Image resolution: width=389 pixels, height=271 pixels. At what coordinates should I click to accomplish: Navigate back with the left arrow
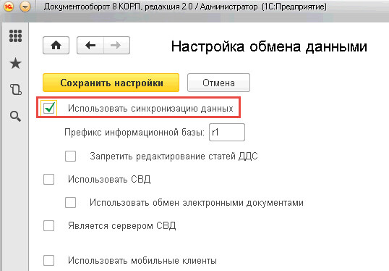coord(90,45)
